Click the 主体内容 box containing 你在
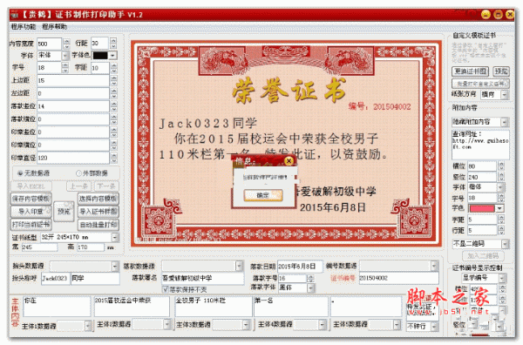The height and width of the screenshot is (345, 523). pyautogui.click(x=57, y=307)
